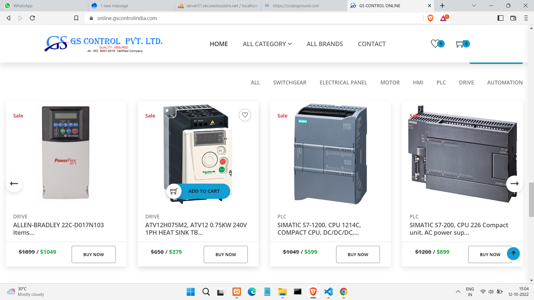This screenshot has width=534, height=300.
Task: Bookmark this page icon
Action: coord(76,18)
